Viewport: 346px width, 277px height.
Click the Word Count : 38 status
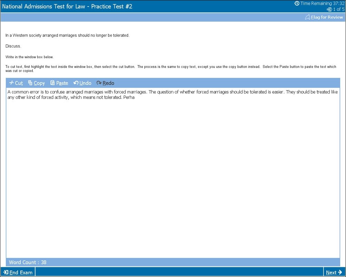point(28,262)
